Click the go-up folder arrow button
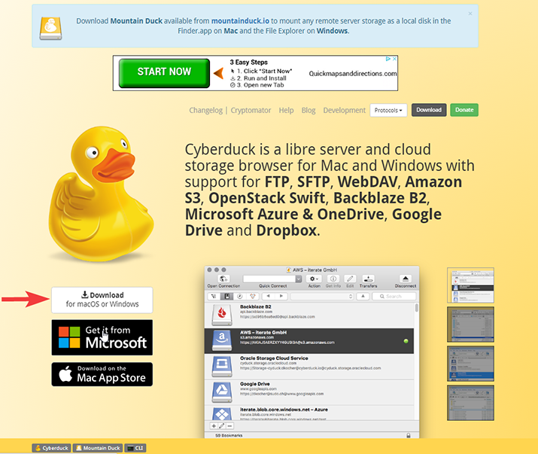 [x=363, y=296]
